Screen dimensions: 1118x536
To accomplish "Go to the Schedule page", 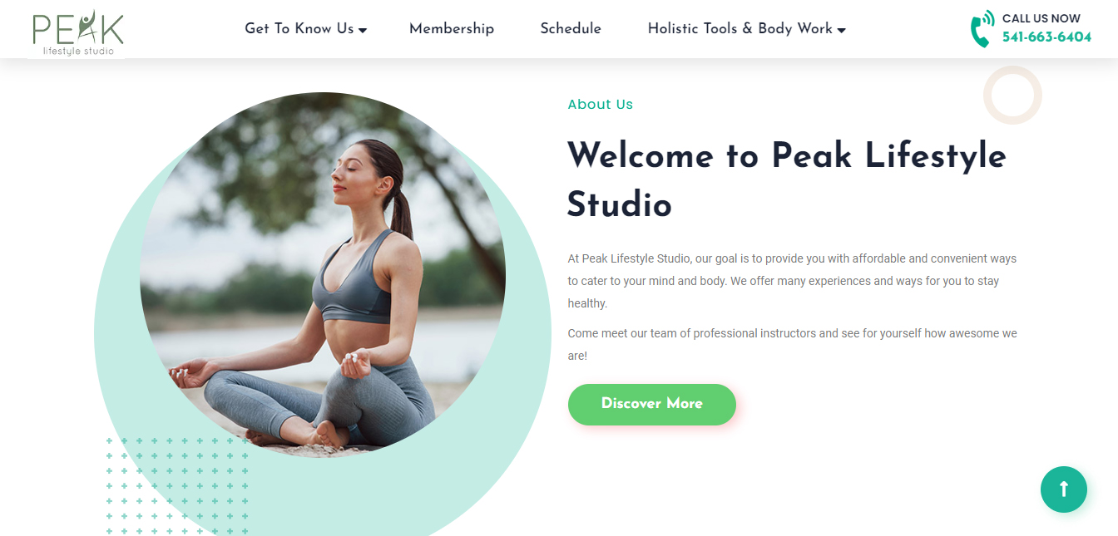I will (x=571, y=28).
